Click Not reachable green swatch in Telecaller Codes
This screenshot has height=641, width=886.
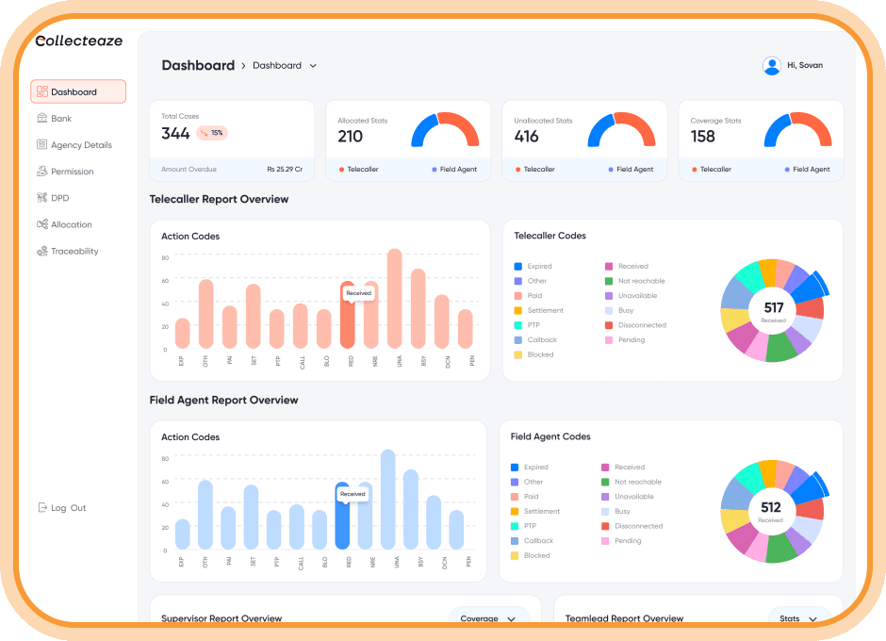pyautogui.click(x=609, y=281)
